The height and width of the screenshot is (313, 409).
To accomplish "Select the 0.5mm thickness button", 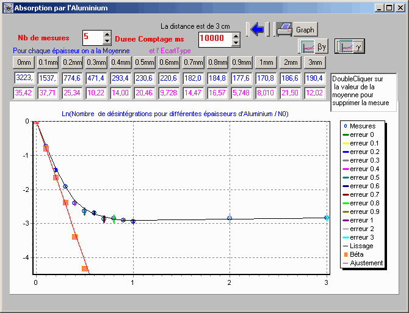I will click(x=145, y=62).
